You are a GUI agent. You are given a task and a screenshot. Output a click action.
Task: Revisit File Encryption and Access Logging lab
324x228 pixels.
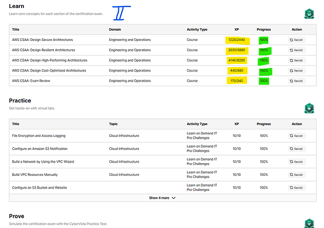297,136
